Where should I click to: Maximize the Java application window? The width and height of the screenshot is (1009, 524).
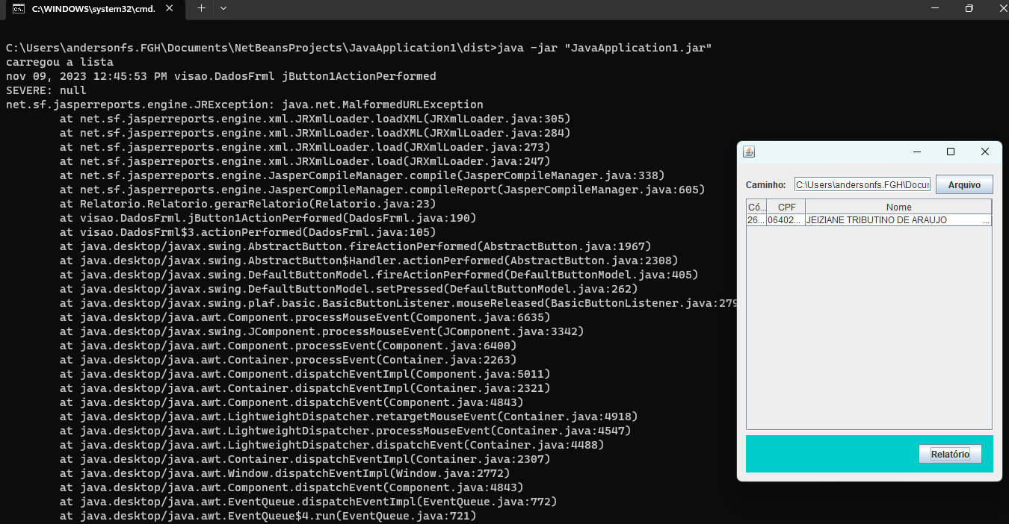tap(951, 152)
